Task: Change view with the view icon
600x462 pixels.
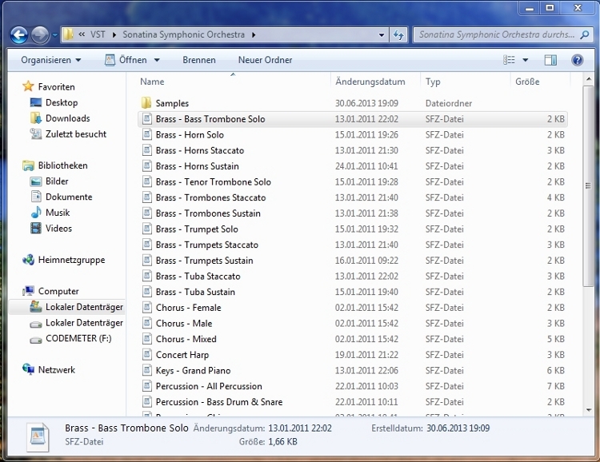Action: [509, 60]
